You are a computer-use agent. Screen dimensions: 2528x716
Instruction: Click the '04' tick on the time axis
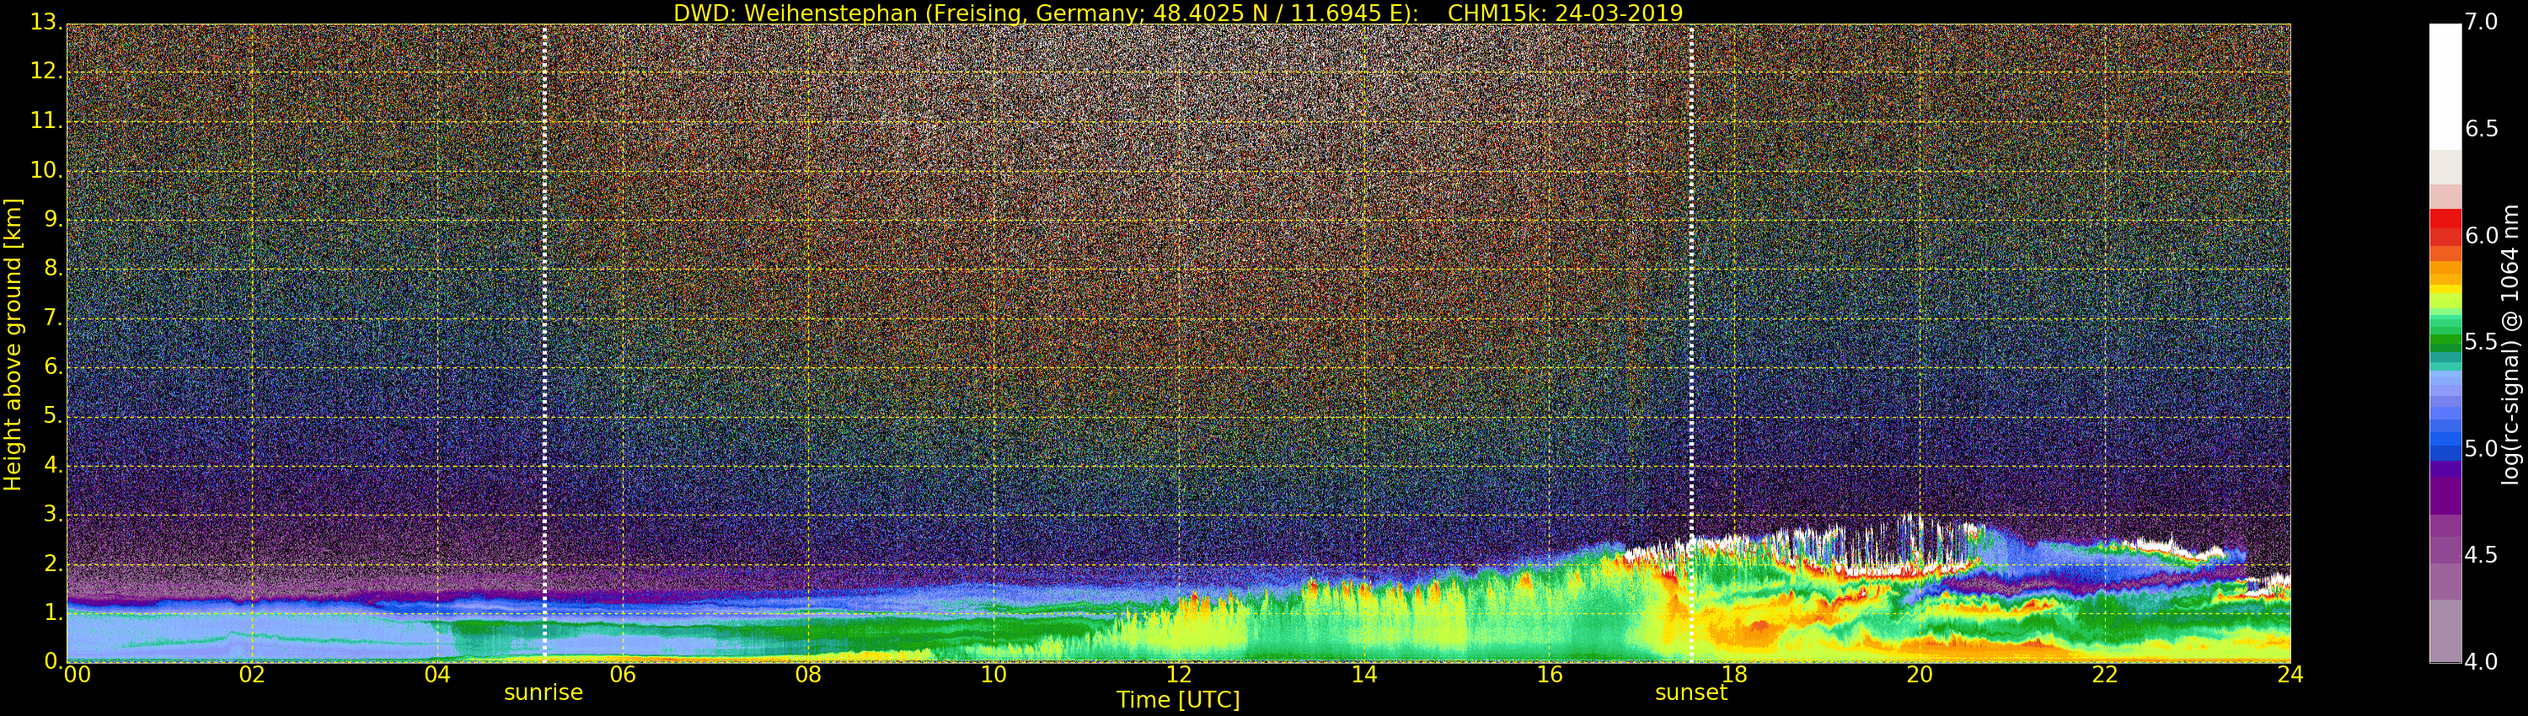[x=437, y=674]
